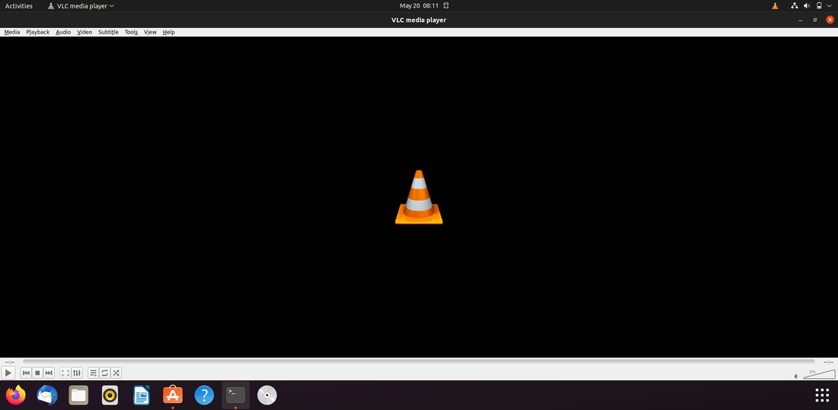The image size is (838, 410).
Task: Click VLC cone tray icon in top bar
Action: pos(775,6)
